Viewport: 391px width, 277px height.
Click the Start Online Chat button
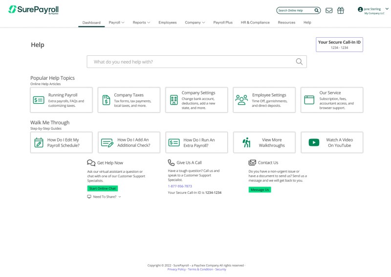pos(103,188)
